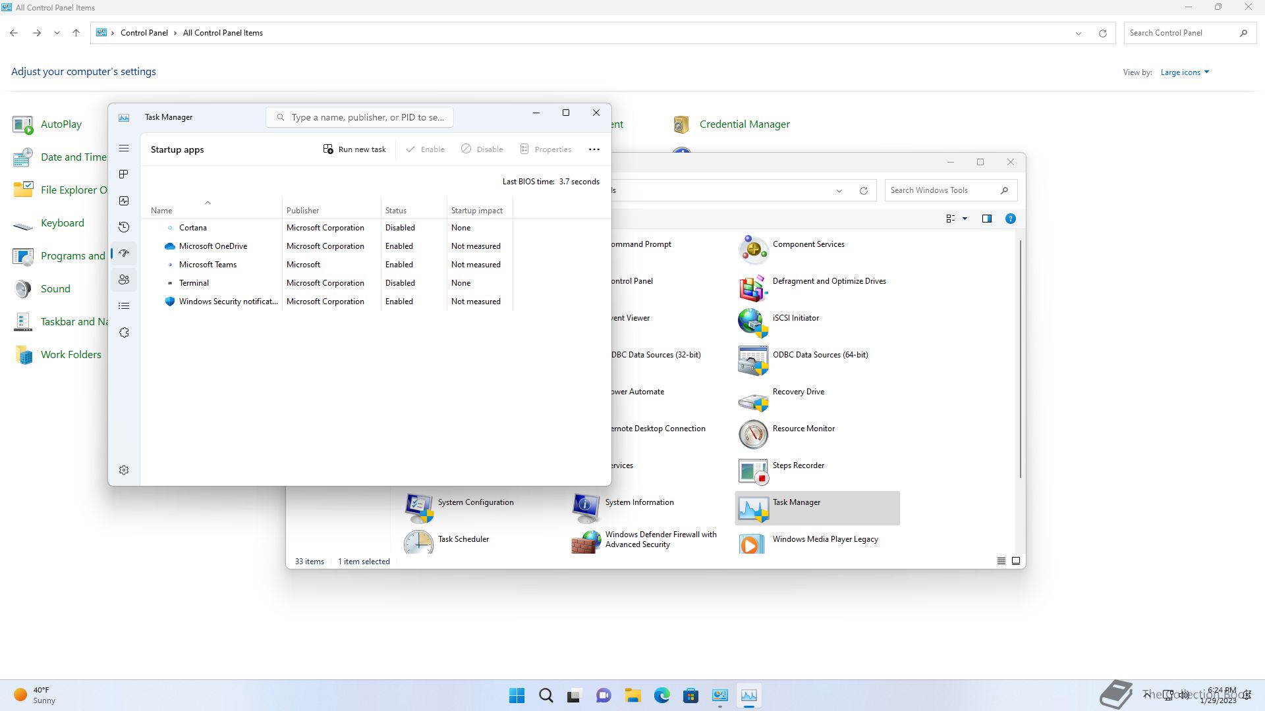The image size is (1265, 711).
Task: Toggle preview pane in Windows Tools
Action: [x=987, y=219]
